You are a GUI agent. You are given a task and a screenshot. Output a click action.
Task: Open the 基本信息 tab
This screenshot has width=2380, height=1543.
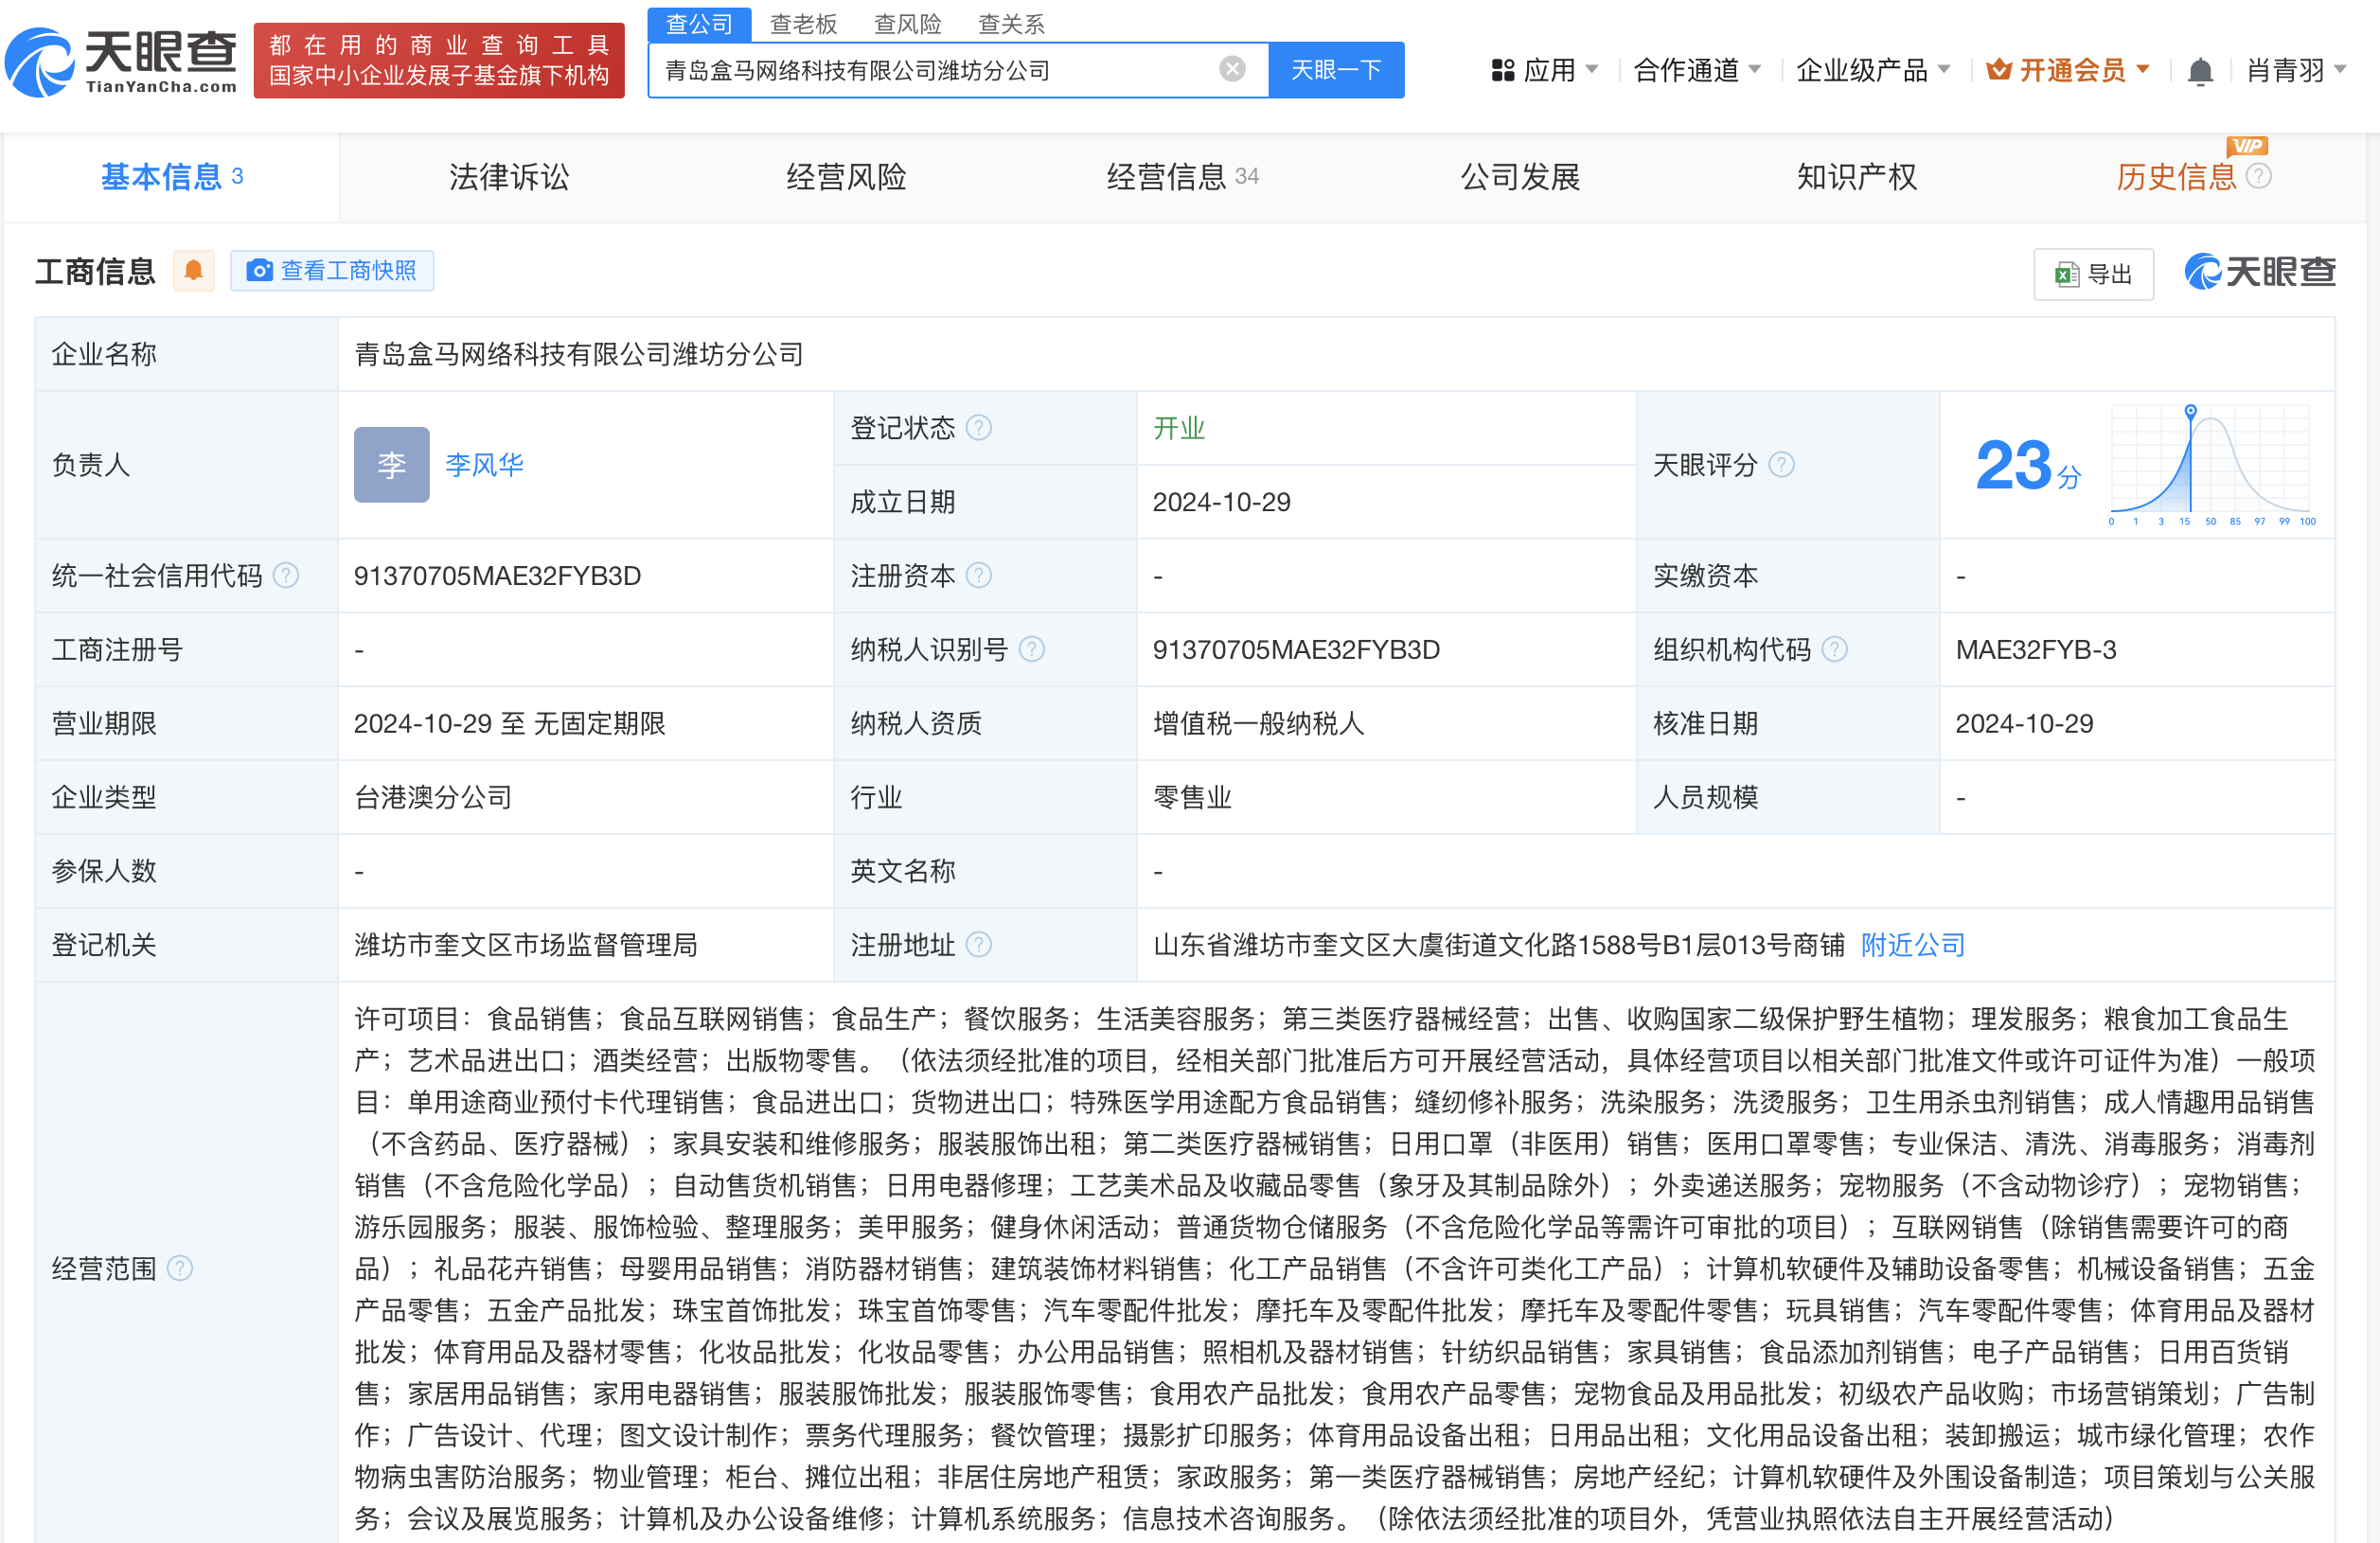(x=171, y=176)
